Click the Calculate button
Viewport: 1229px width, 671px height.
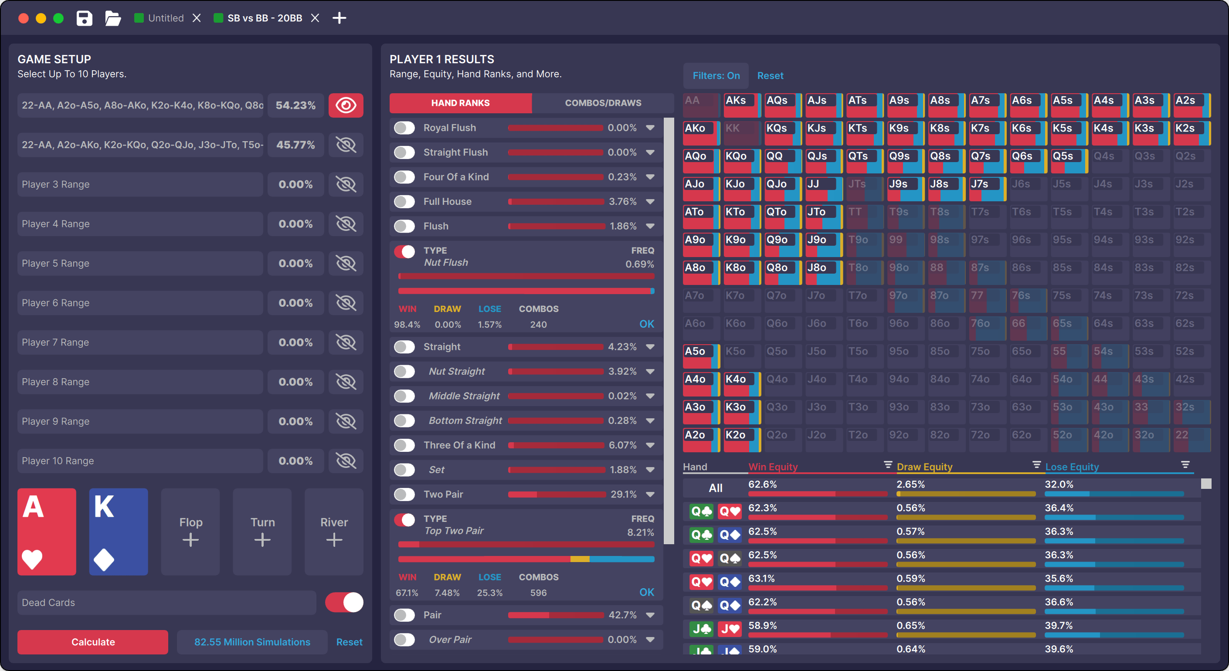pyautogui.click(x=93, y=642)
